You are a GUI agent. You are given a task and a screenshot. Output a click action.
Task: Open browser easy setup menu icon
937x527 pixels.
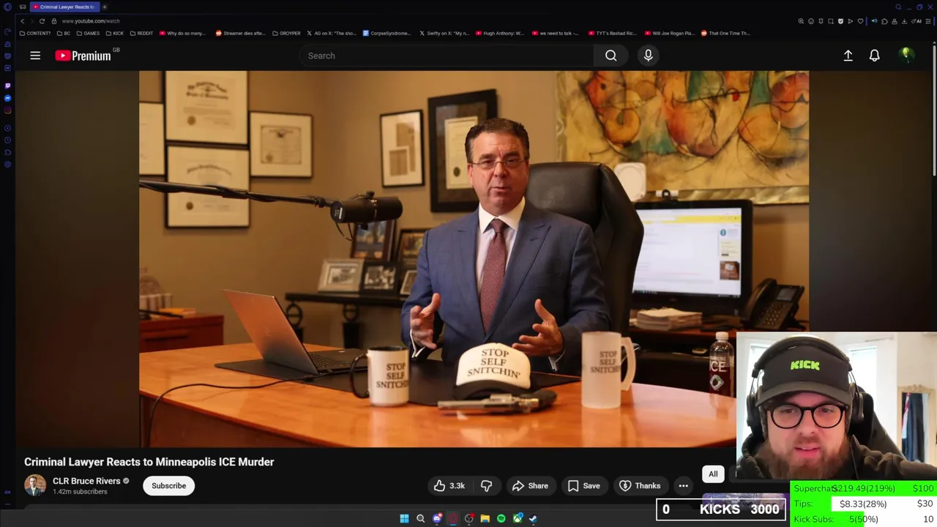click(x=930, y=21)
